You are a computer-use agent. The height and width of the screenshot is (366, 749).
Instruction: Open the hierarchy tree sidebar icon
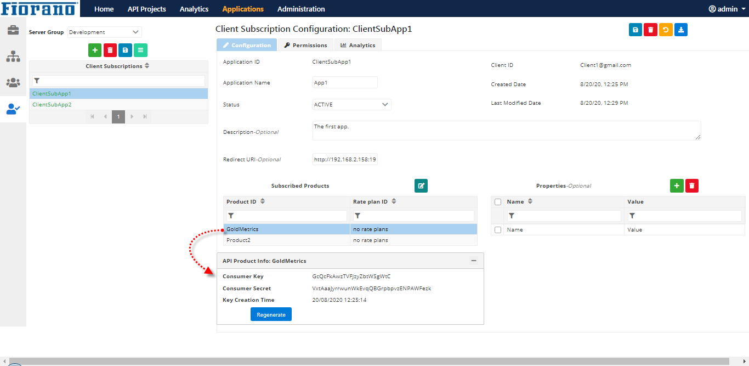(x=13, y=57)
